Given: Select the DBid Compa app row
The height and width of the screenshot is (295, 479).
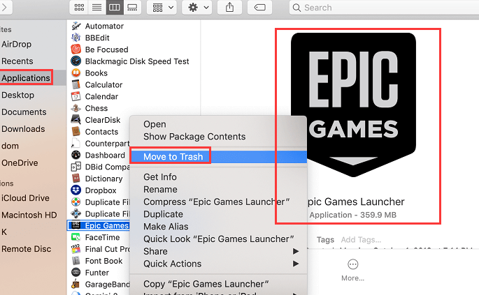Looking at the screenshot, I should (x=100, y=167).
